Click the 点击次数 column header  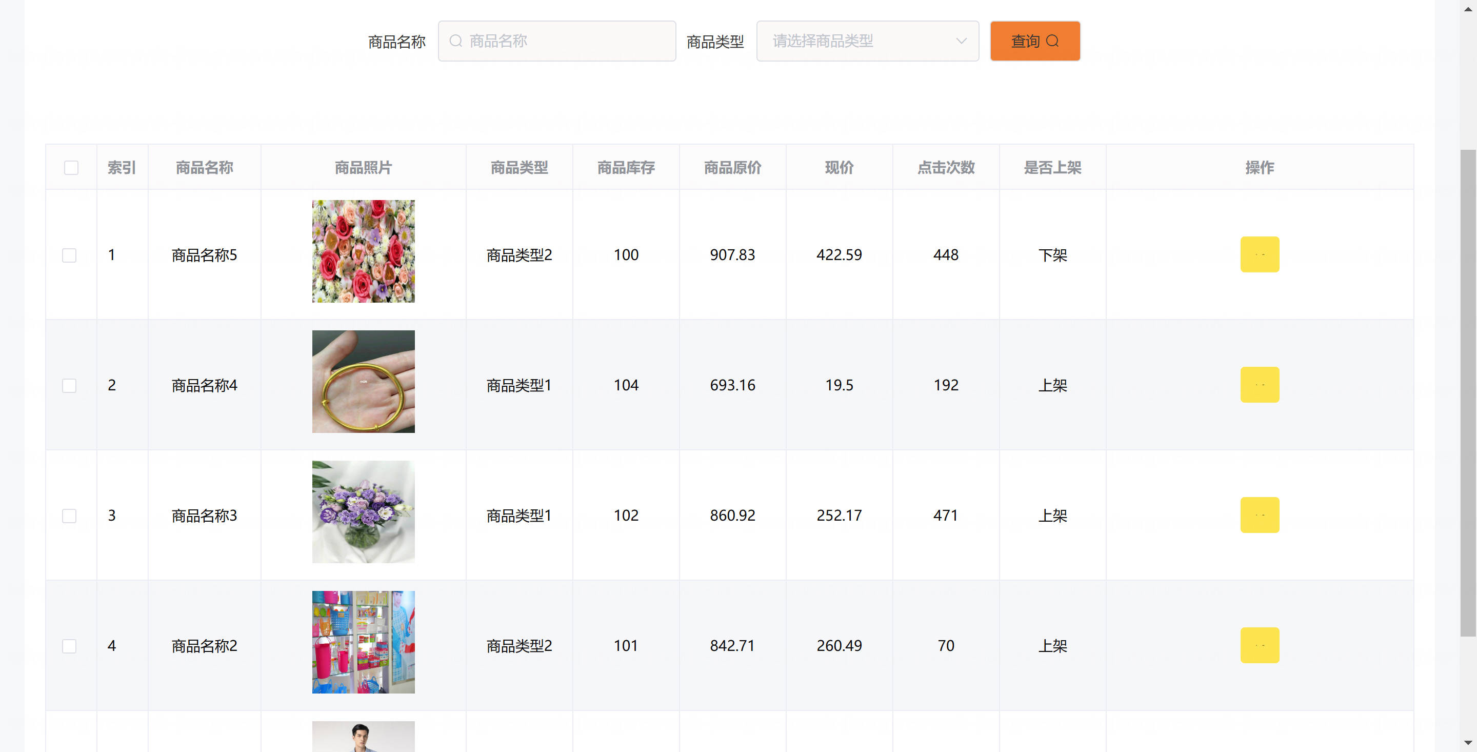946,168
